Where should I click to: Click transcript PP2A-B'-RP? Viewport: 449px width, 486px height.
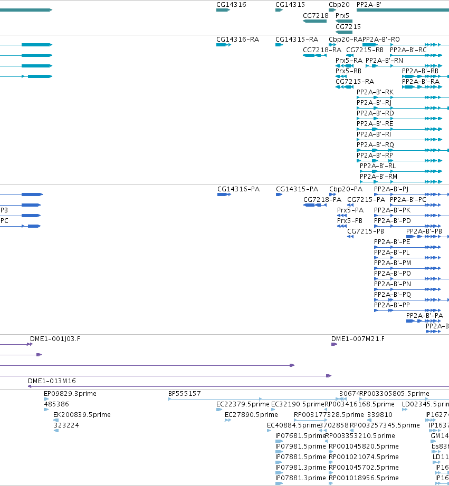coord(375,155)
